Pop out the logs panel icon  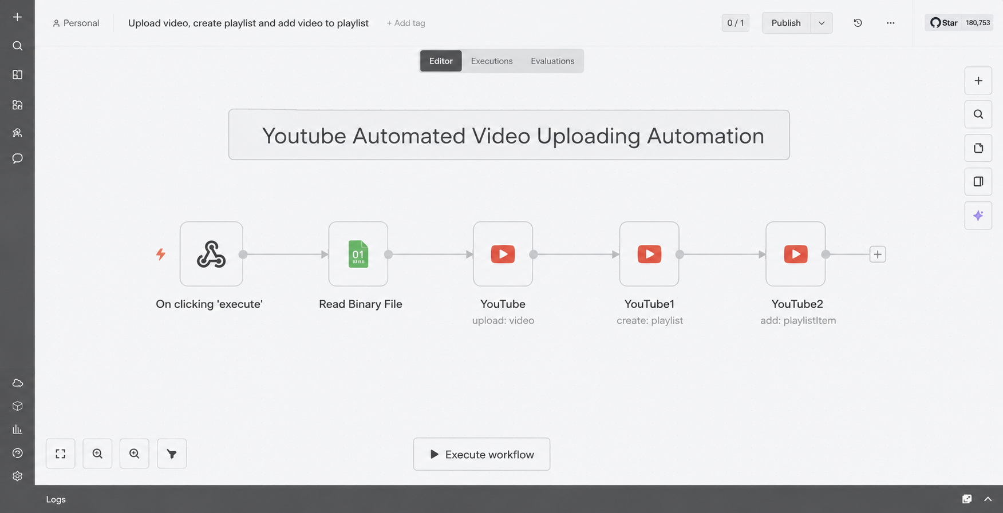pyautogui.click(x=967, y=499)
